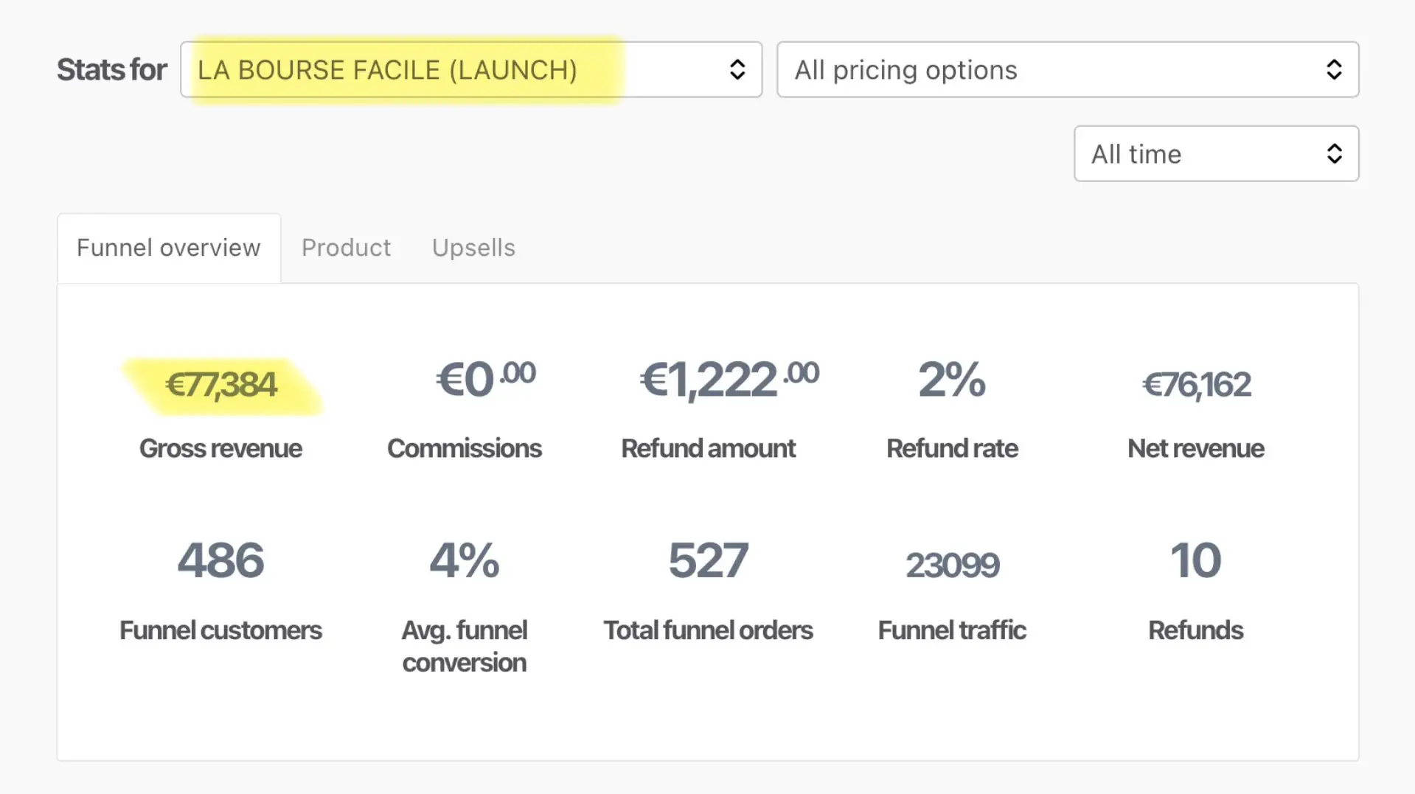Click the chevron arrows on the All time selector
The width and height of the screenshot is (1415, 794).
click(1333, 154)
